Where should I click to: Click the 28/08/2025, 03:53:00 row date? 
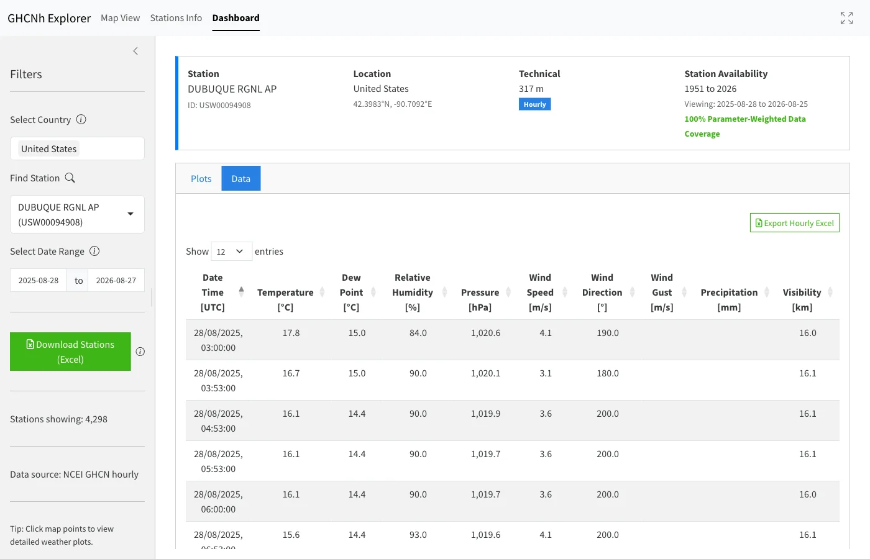218,381
